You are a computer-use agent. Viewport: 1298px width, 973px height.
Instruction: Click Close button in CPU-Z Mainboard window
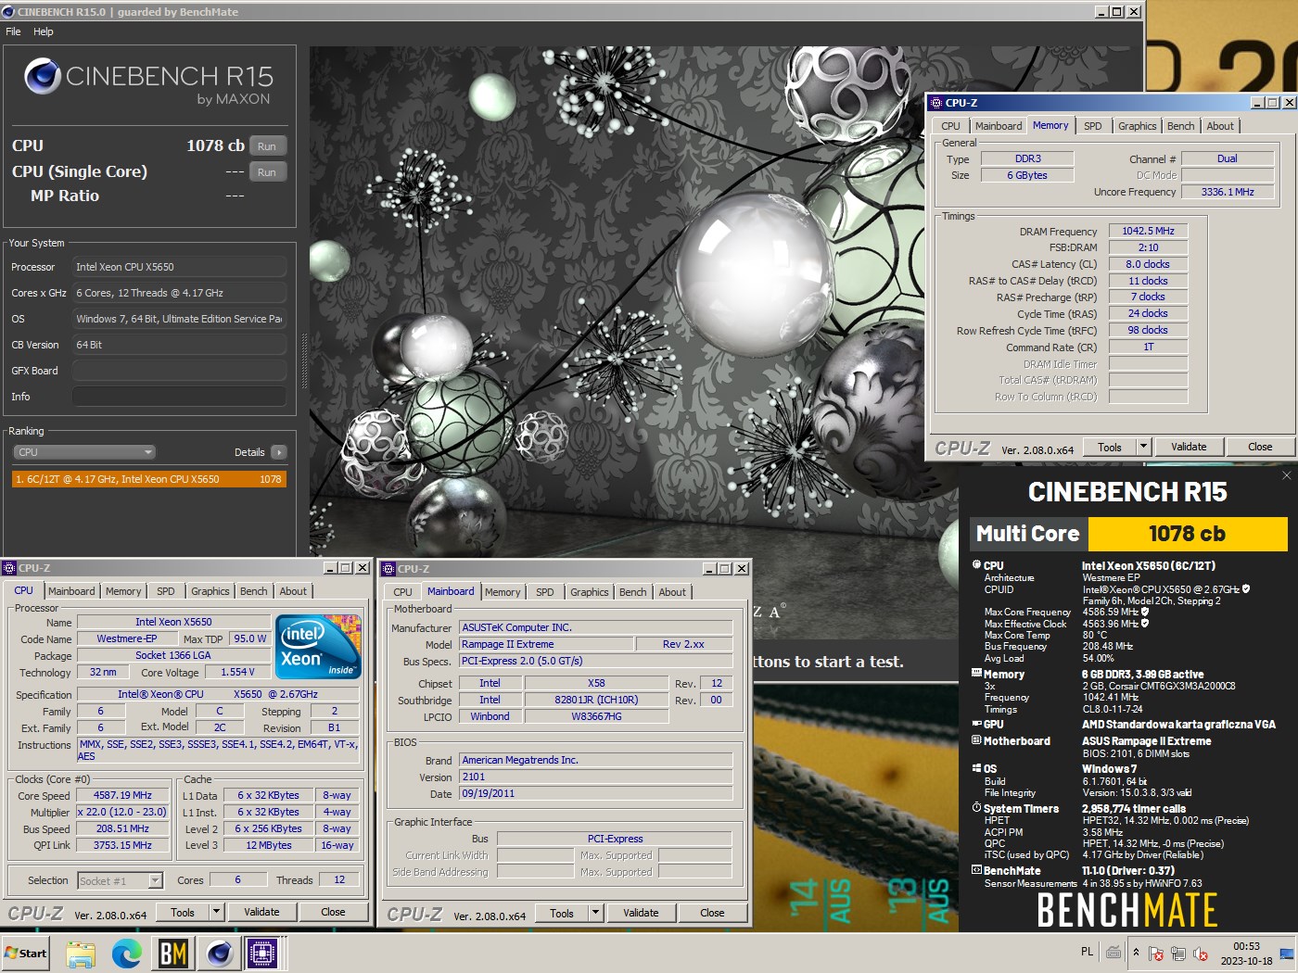tap(712, 913)
